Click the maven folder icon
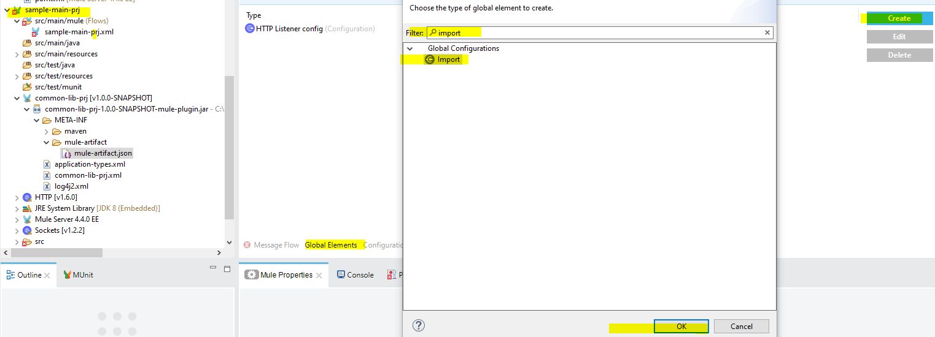 (x=56, y=131)
